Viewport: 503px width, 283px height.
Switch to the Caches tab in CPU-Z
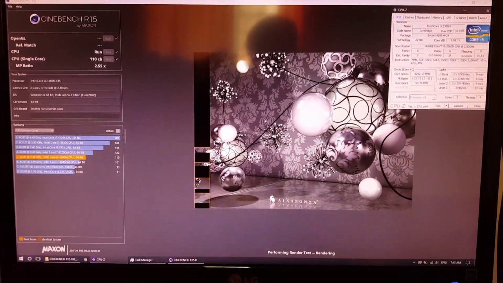[409, 17]
